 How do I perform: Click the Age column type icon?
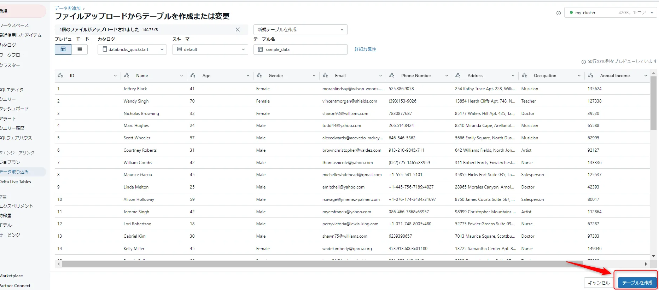click(x=193, y=75)
